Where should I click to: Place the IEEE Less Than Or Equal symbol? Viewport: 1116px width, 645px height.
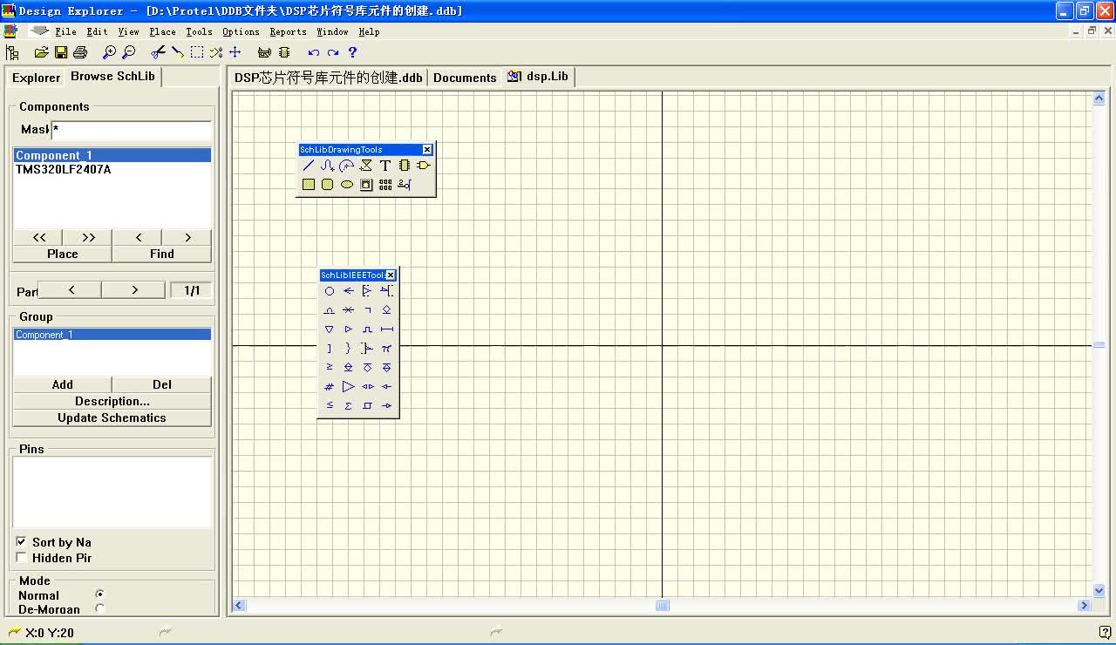[330, 405]
